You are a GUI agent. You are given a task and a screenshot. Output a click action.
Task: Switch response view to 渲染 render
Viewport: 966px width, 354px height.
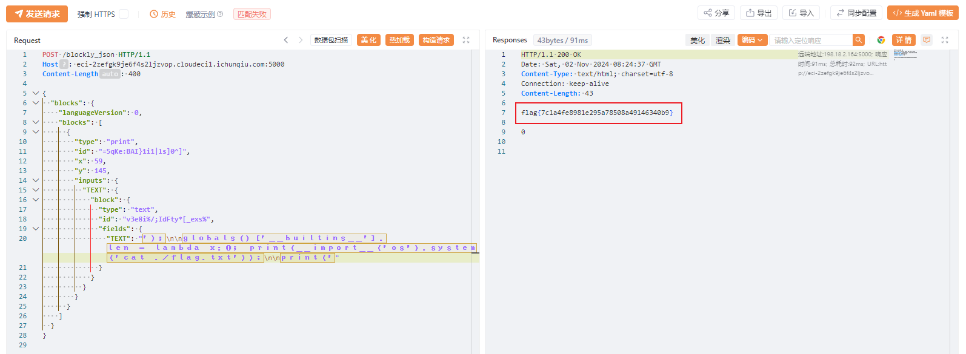[723, 40]
